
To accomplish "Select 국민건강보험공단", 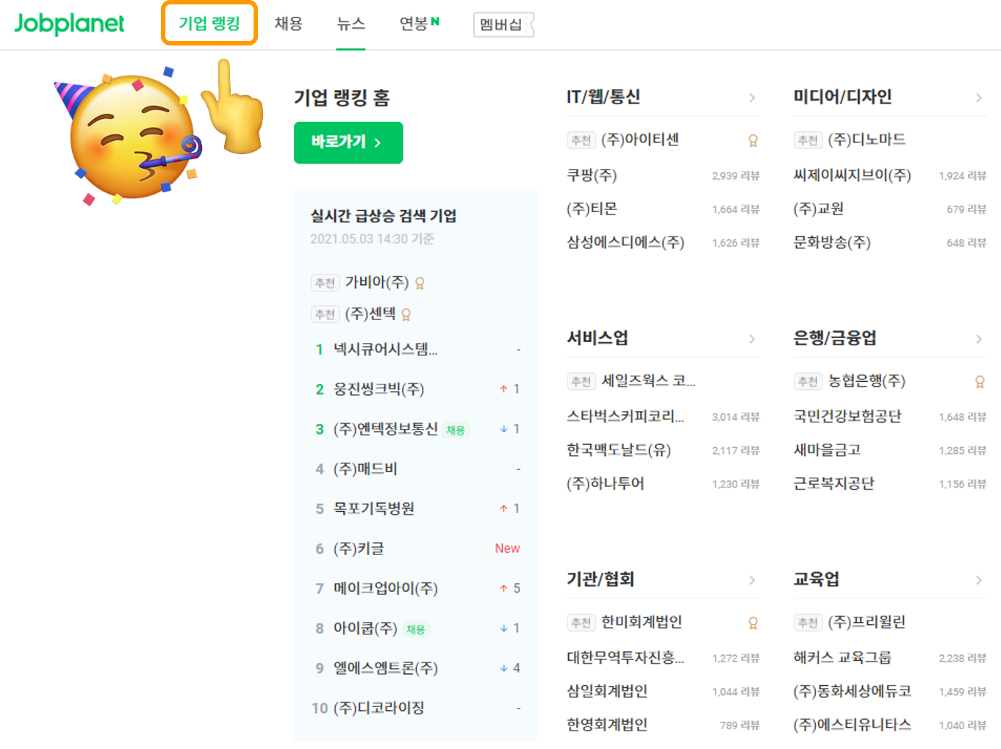I will click(x=847, y=416).
